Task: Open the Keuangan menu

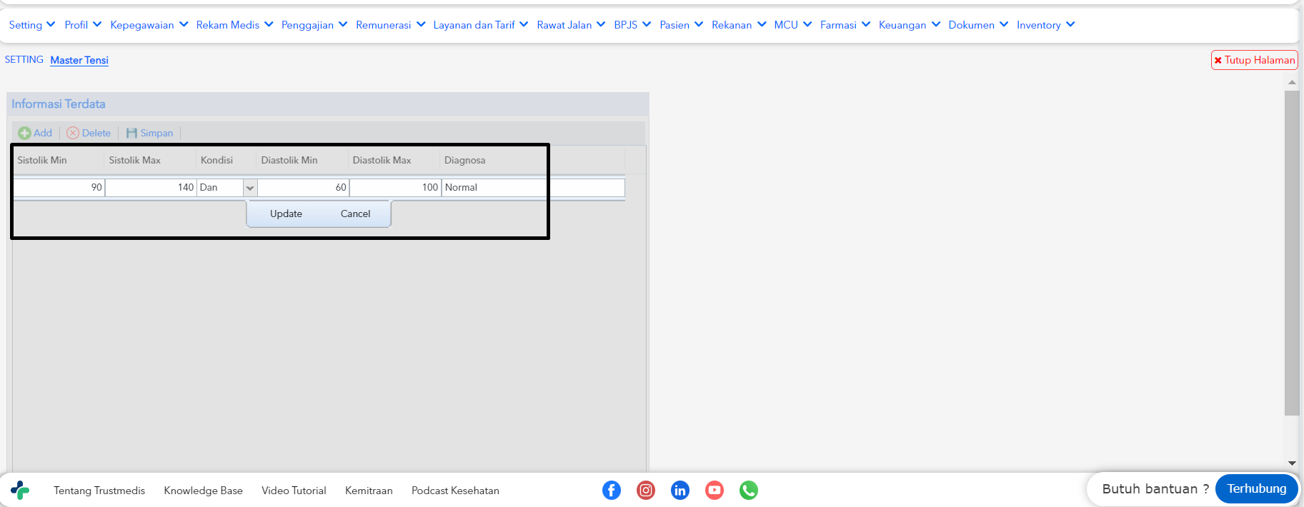Action: [x=910, y=25]
